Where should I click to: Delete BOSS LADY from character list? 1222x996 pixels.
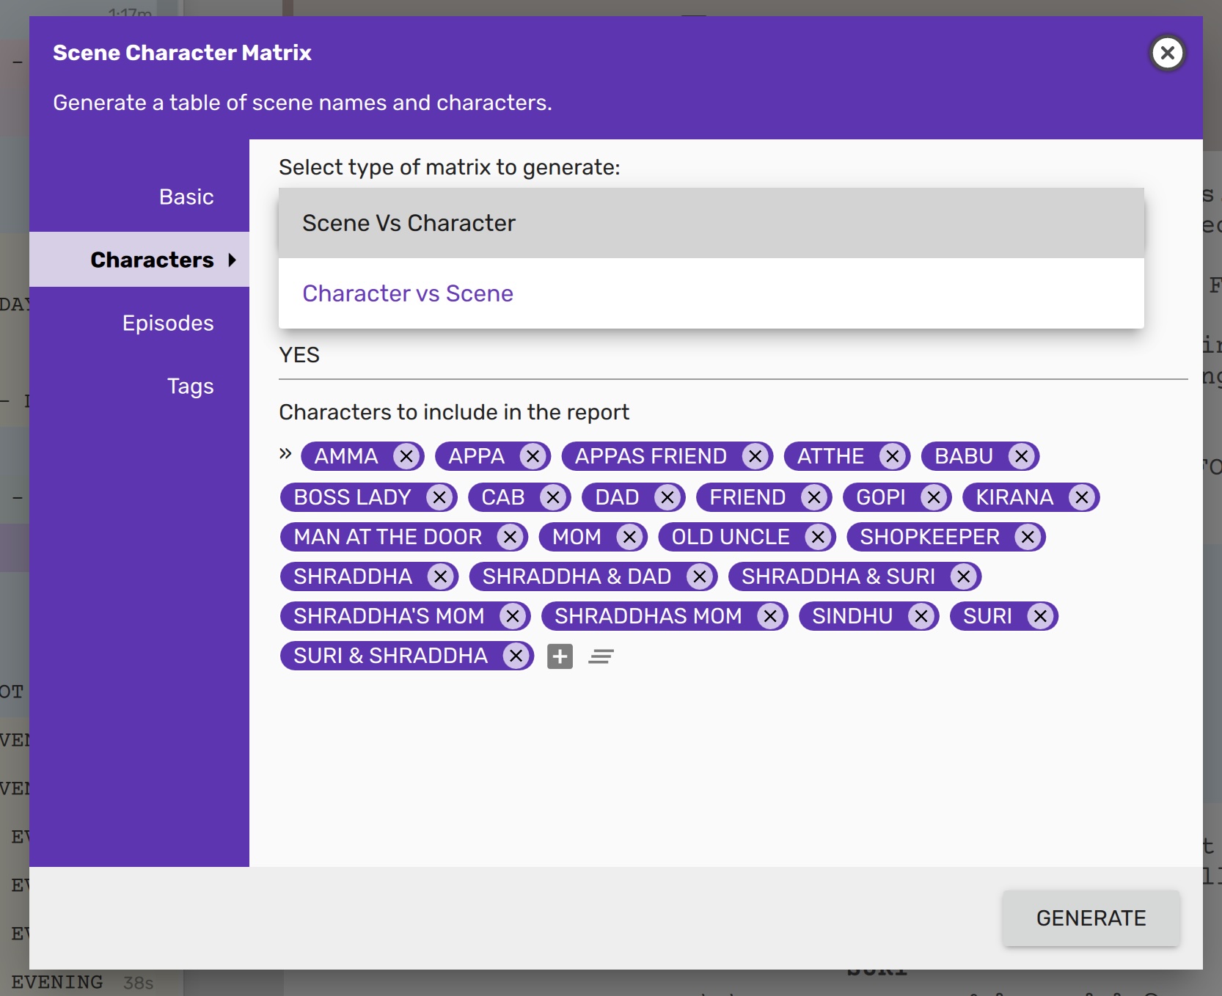pos(439,497)
